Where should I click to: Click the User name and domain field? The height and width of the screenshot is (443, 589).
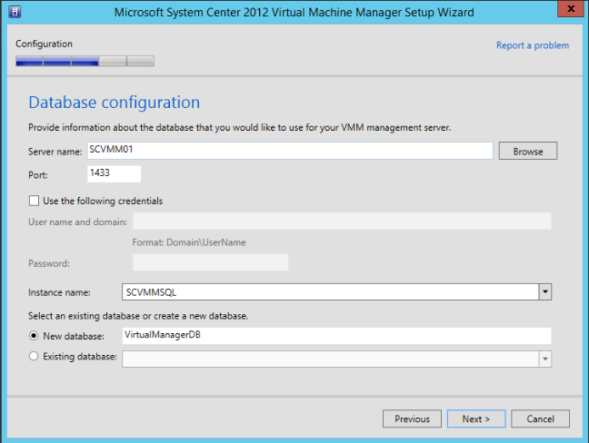[342, 221]
